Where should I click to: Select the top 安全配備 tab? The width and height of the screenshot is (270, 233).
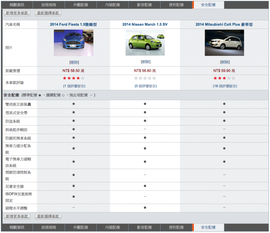click(208, 5)
